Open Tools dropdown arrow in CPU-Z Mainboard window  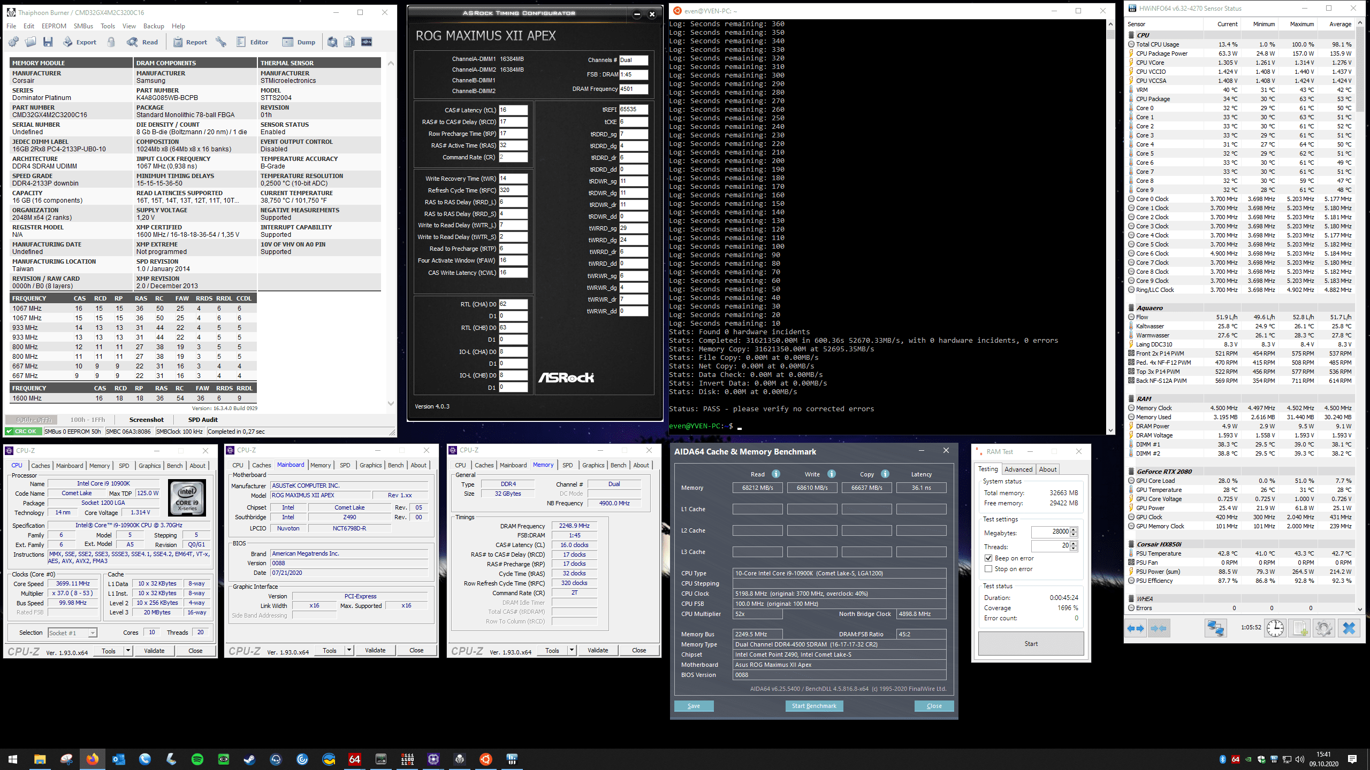[x=349, y=651]
